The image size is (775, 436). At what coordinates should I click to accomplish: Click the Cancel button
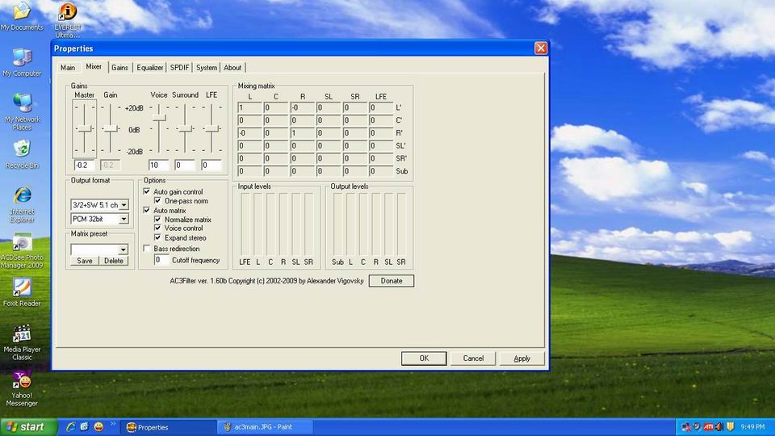pyautogui.click(x=473, y=358)
